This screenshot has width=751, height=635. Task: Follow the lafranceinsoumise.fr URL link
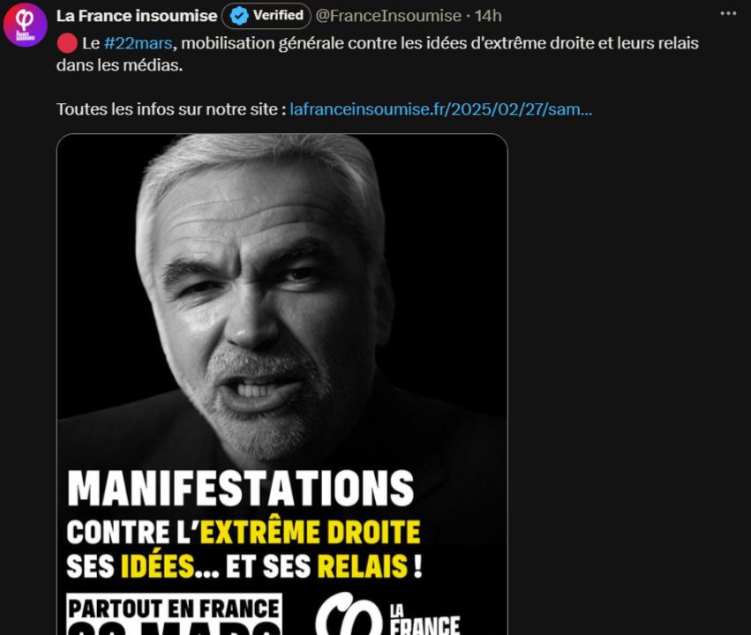pos(441,109)
